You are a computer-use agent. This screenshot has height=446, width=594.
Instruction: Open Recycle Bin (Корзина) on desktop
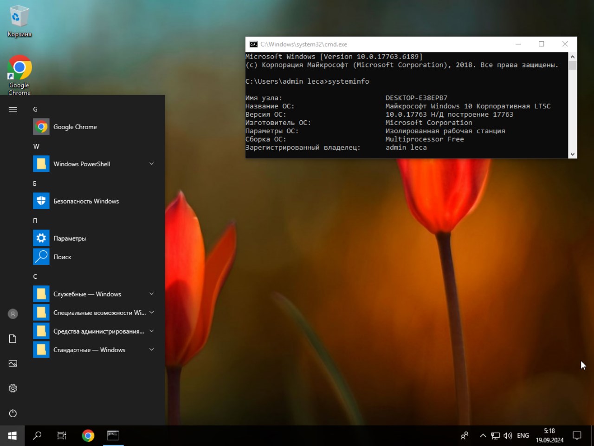19,21
